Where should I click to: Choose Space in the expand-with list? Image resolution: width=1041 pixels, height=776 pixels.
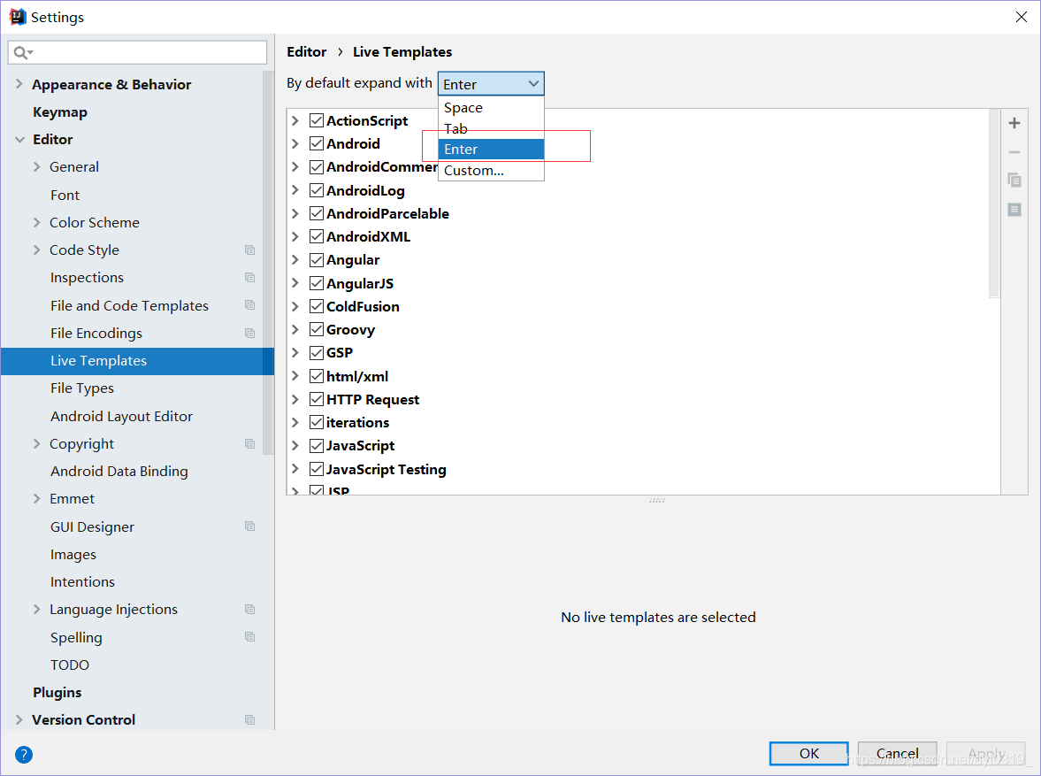click(491, 108)
